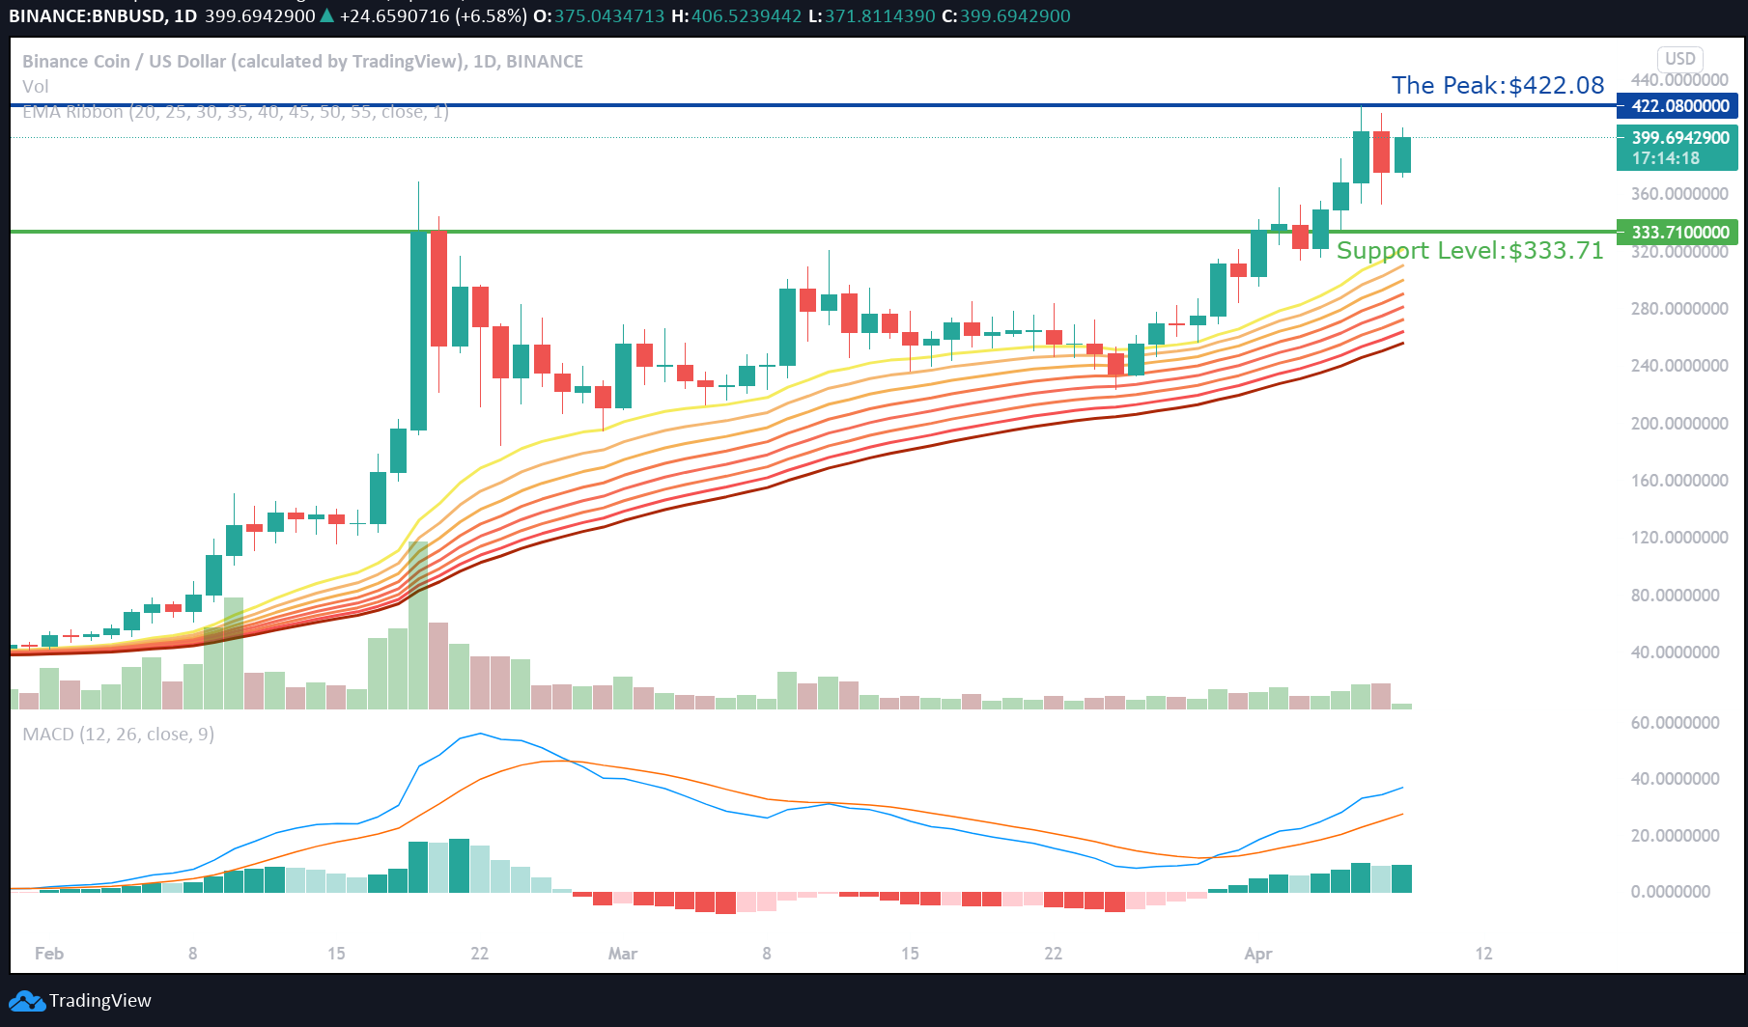
Task: Click the 200.0000000 price axis label
Action: 1679,424
